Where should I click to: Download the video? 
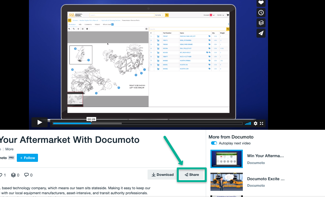point(162,175)
